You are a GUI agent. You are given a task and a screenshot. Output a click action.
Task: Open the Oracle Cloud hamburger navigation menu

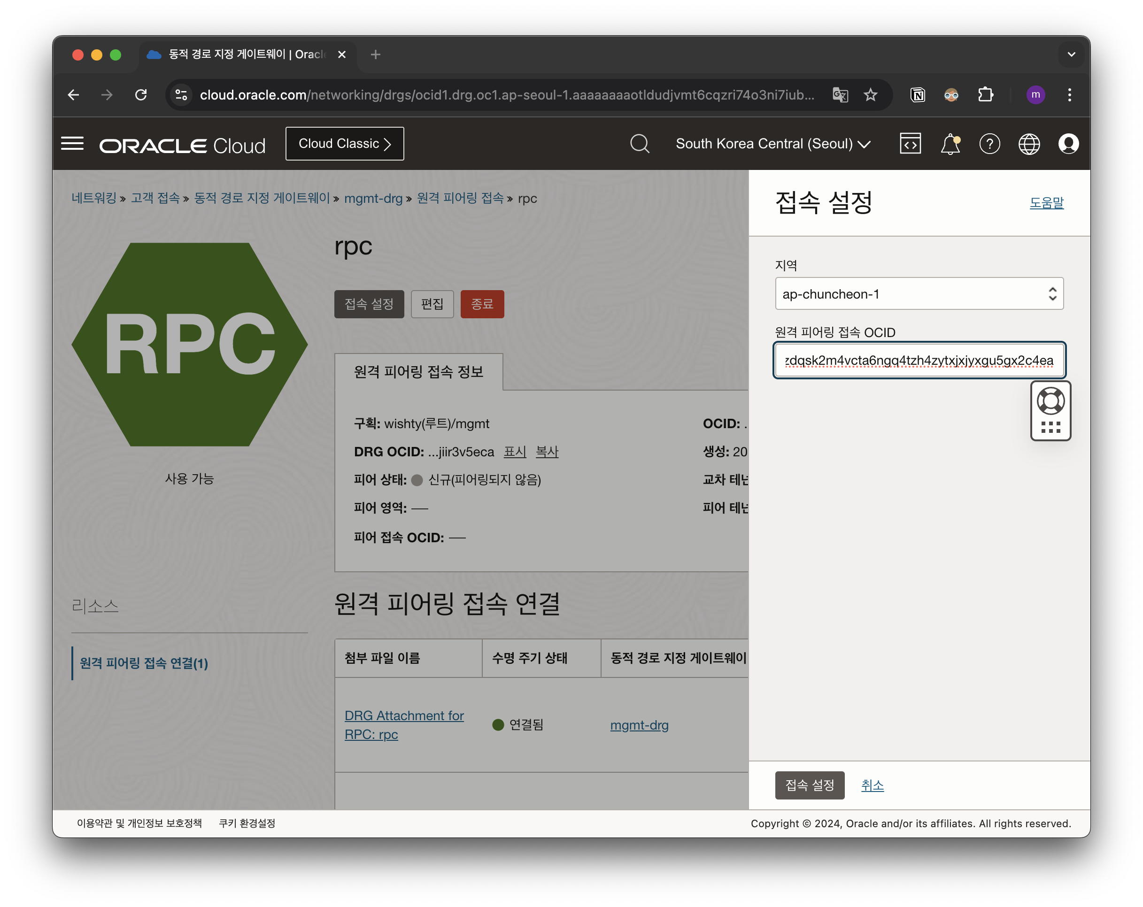pos(72,144)
